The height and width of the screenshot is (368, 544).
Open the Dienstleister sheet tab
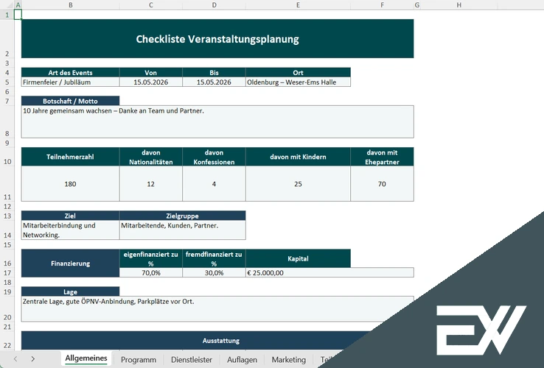click(x=191, y=359)
